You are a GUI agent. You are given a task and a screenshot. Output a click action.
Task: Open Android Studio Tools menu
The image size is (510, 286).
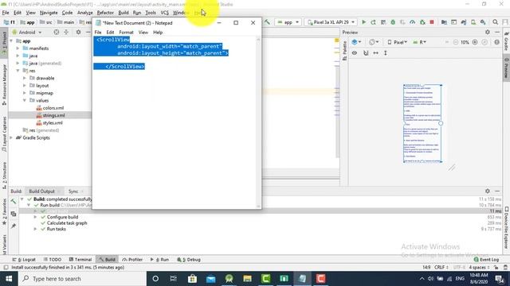coord(151,13)
